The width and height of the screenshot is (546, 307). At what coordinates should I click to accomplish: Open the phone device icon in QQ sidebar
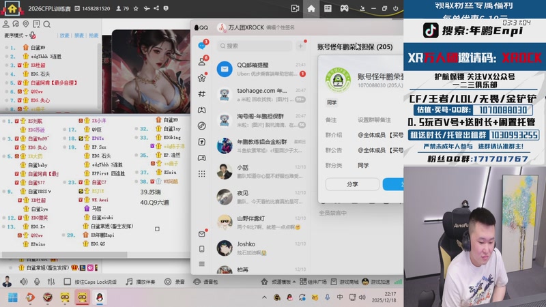coord(201,249)
